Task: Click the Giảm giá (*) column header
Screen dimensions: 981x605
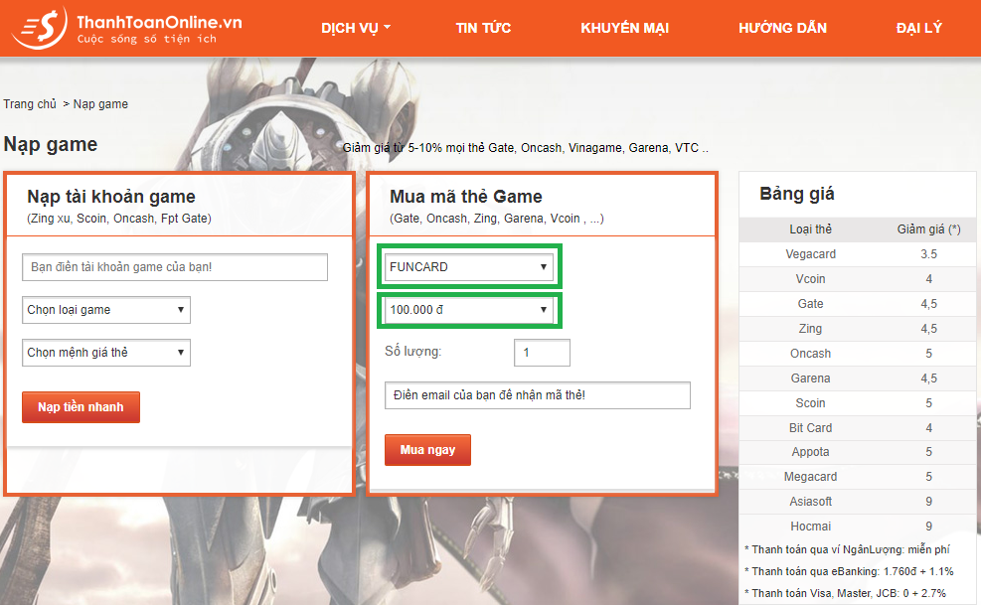Action: (928, 229)
